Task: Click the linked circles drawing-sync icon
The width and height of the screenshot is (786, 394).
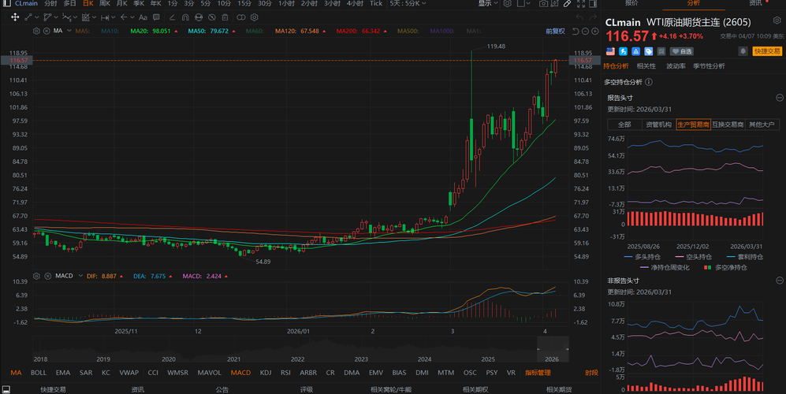Action: pyautogui.click(x=241, y=17)
